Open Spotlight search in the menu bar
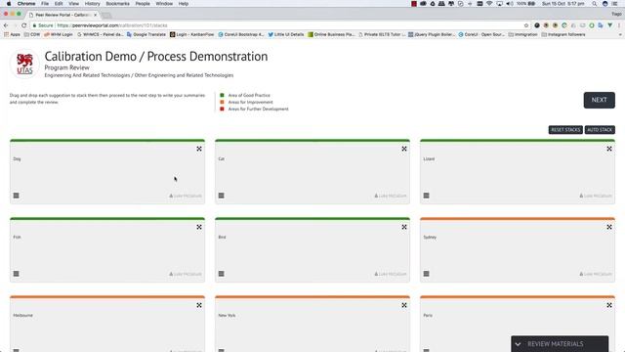The width and height of the screenshot is (625, 352). tap(595, 4)
